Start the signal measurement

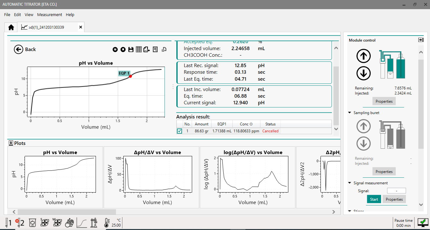point(374,199)
